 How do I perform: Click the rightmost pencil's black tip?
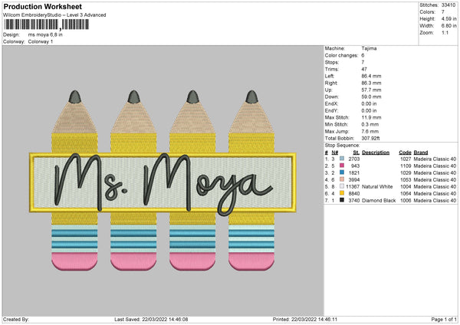point(251,97)
